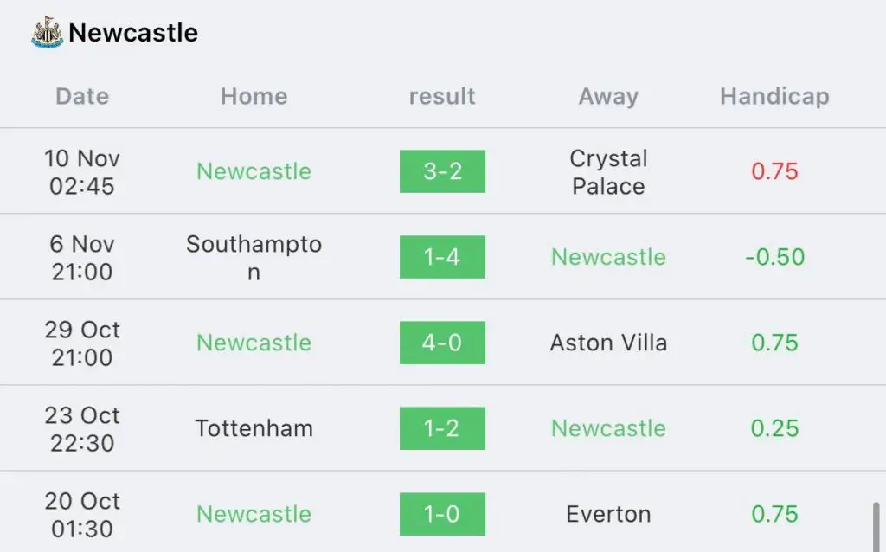Select the Handicap column header
Screen dimensions: 886x552
click(774, 96)
